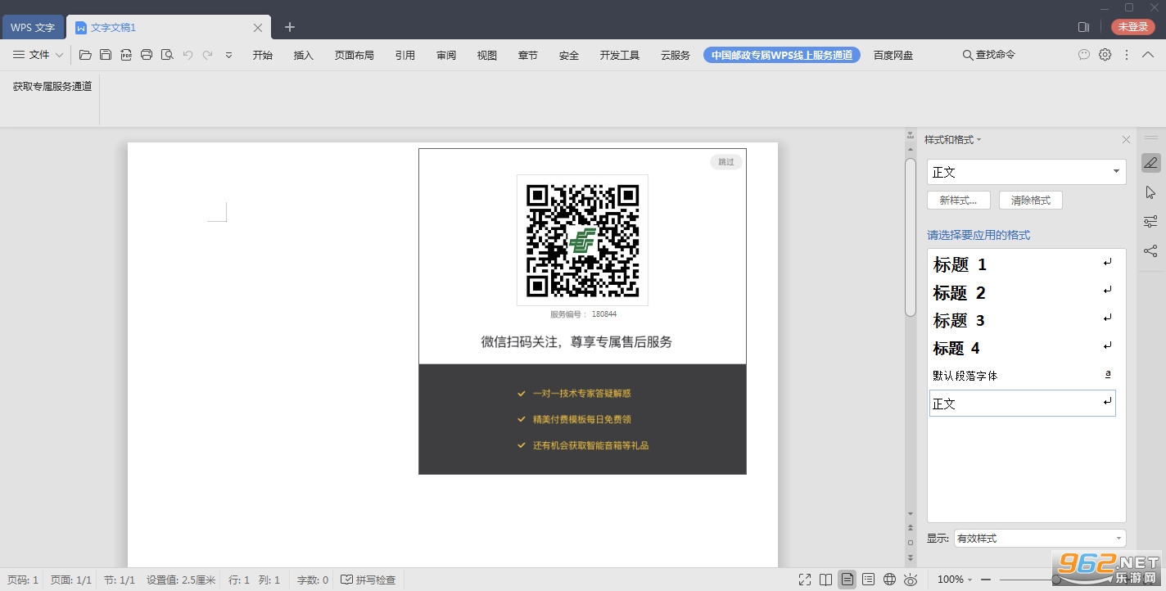Click the 页面: 1/1 status bar entry
This screenshot has width=1166, height=591.
click(71, 580)
